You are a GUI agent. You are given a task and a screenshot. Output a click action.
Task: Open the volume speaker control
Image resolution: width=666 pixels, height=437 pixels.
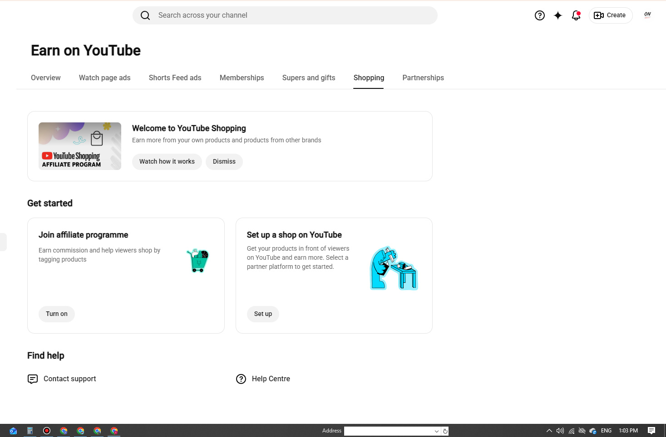pyautogui.click(x=560, y=431)
